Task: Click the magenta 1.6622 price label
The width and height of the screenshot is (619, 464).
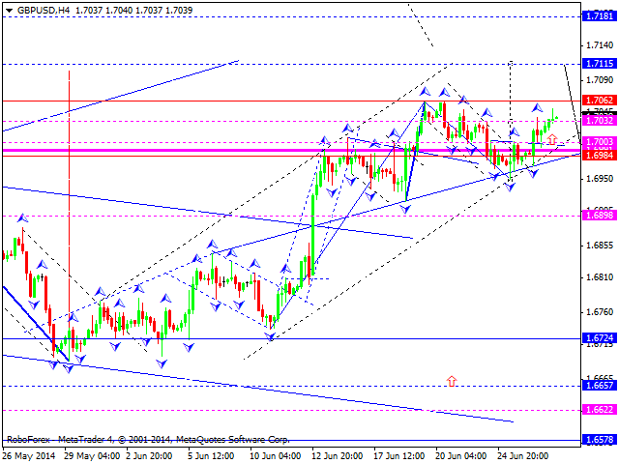Action: [x=599, y=410]
